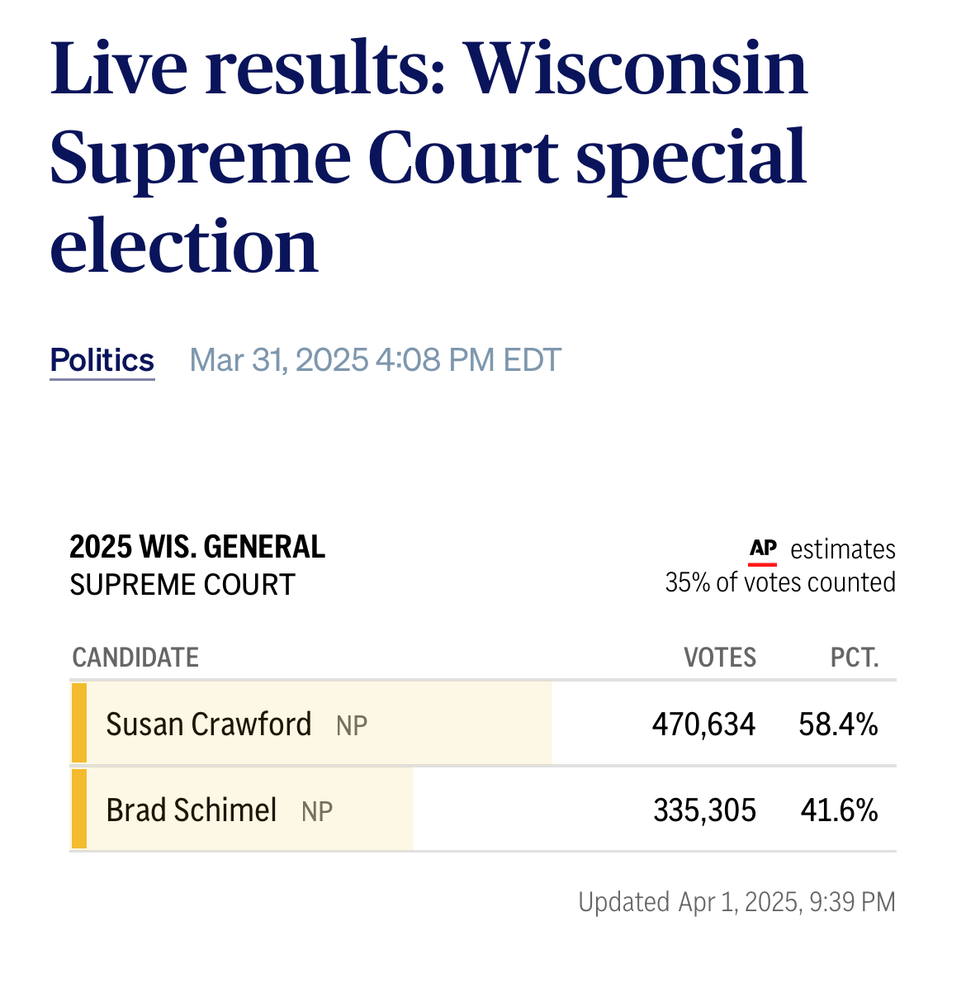Click the AP logo icon
The height and width of the screenshot is (988, 966).
763,550
